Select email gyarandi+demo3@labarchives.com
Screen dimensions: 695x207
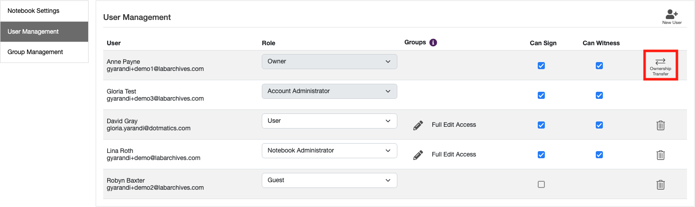click(x=155, y=99)
